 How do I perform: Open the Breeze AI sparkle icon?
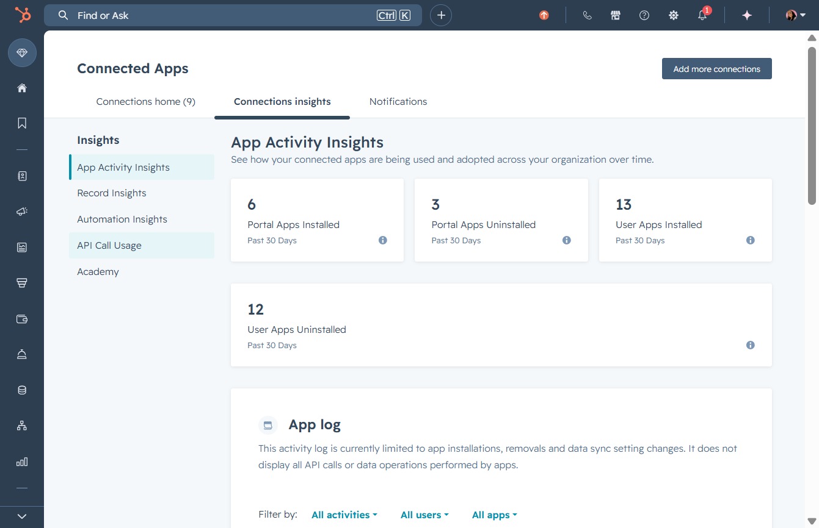coord(746,15)
